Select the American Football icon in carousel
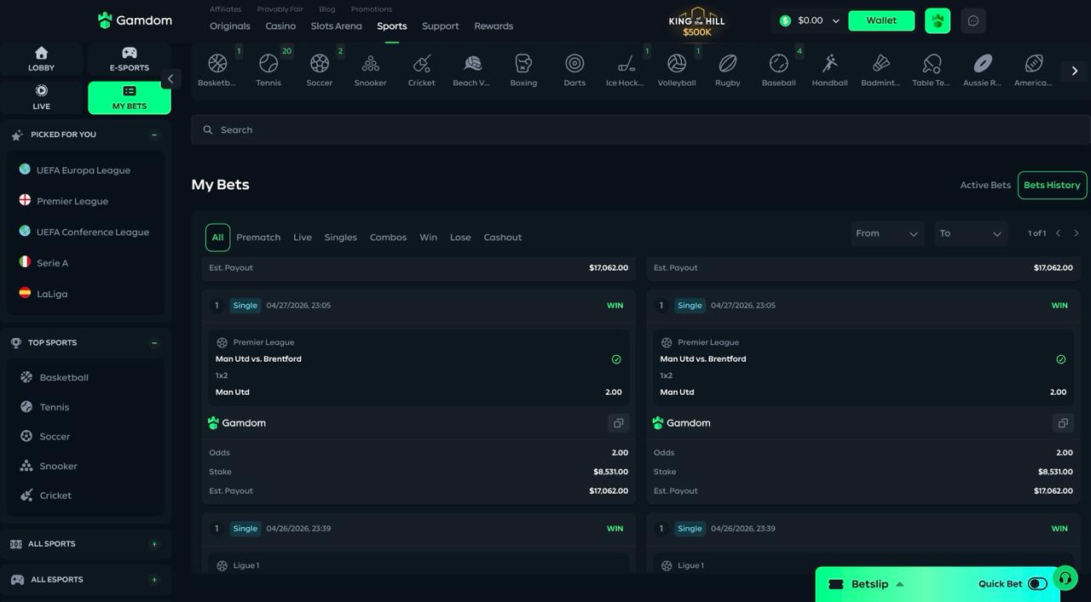1091x602 pixels. click(1033, 70)
